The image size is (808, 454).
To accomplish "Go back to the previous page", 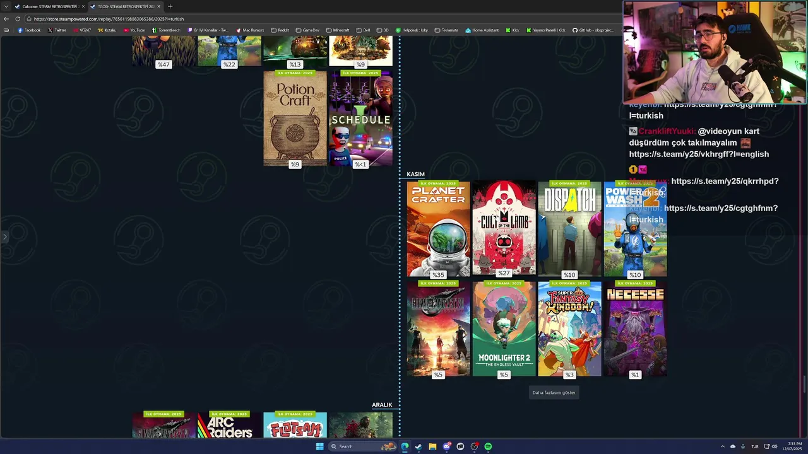I will coord(6,19).
